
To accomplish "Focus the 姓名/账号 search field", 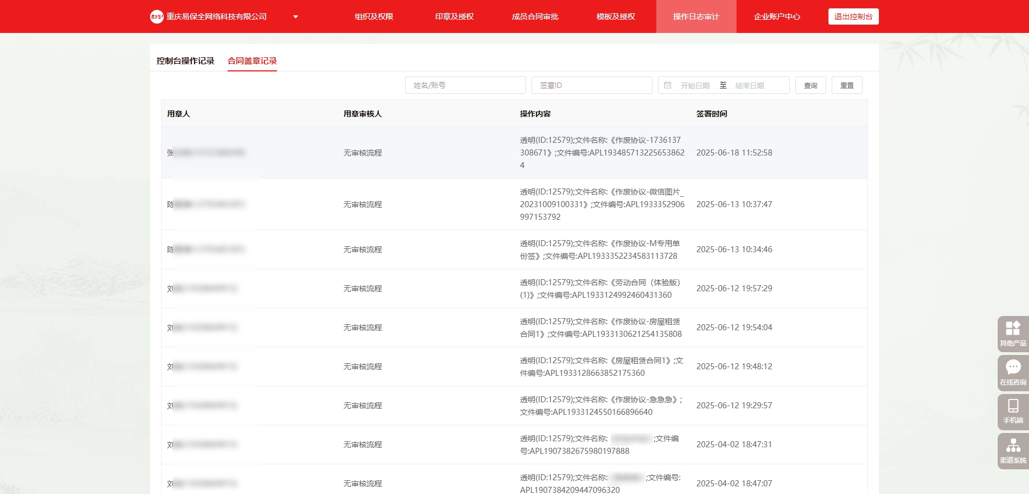I will [465, 85].
